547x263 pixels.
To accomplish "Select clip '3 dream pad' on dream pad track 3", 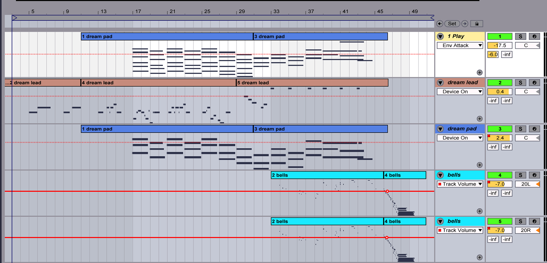I will (x=321, y=129).
